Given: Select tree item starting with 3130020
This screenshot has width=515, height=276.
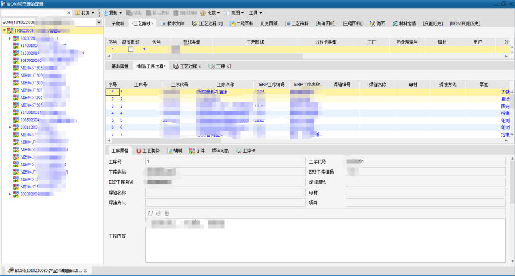Looking at the screenshot, I should pos(30,53).
